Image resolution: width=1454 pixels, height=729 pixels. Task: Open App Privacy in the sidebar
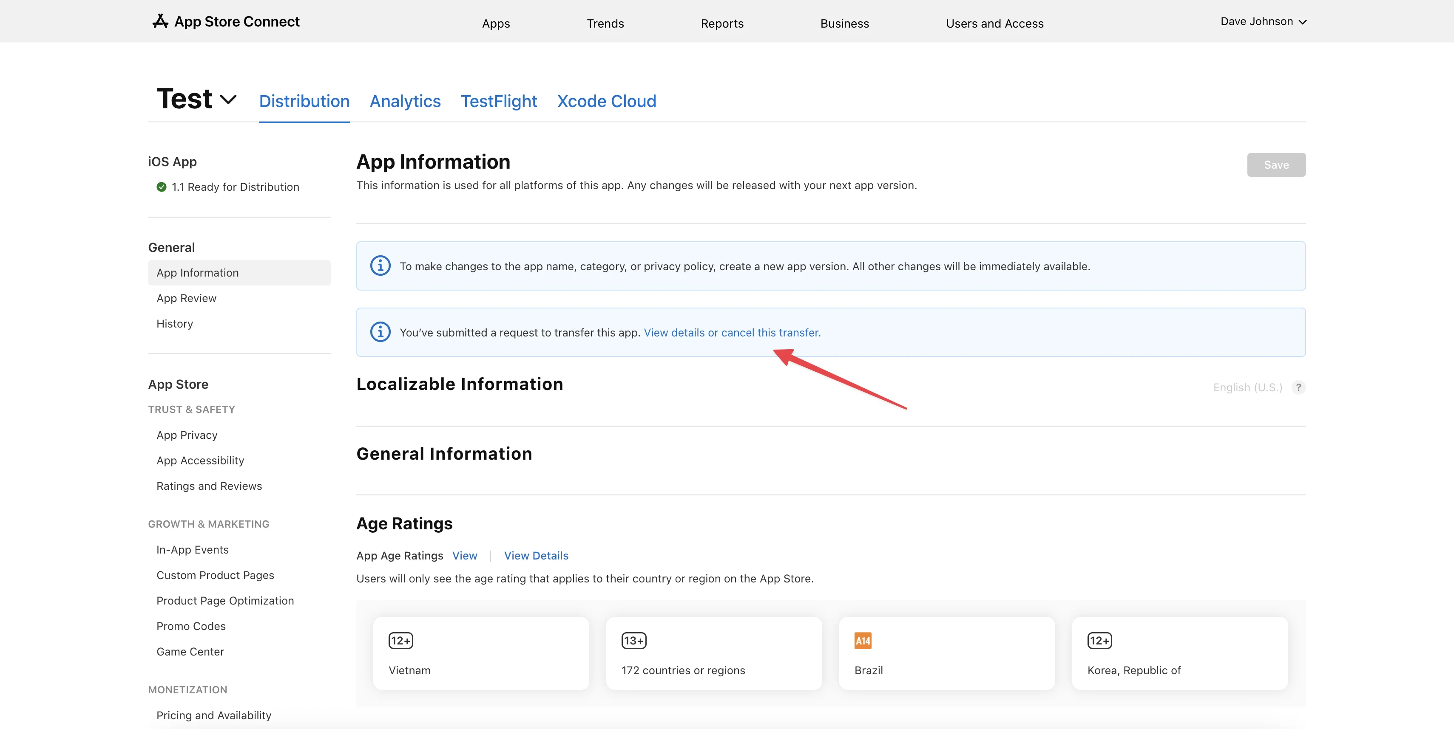click(187, 435)
